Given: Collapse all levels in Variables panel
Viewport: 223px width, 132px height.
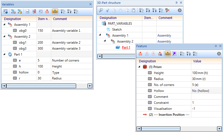Looking at the screenshot, I should pos(63,11).
